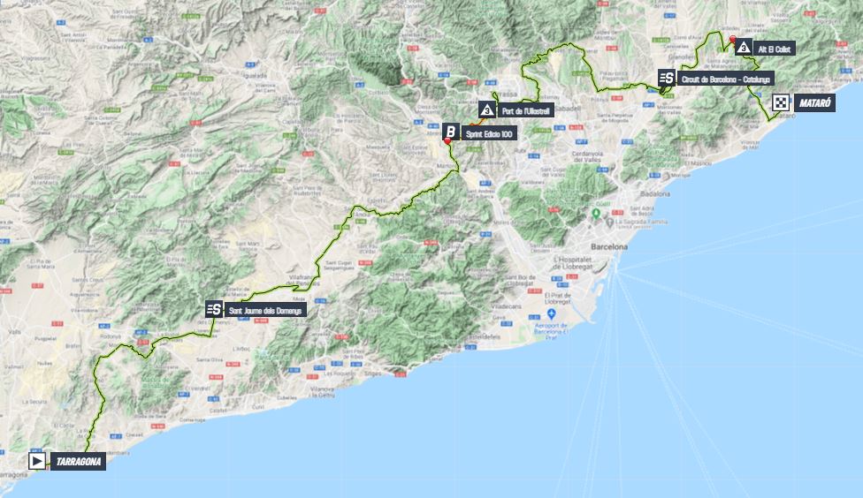Click the Sant Jaume dels Domenys sprint icon
Screen dimensions: 863x498
click(x=214, y=309)
